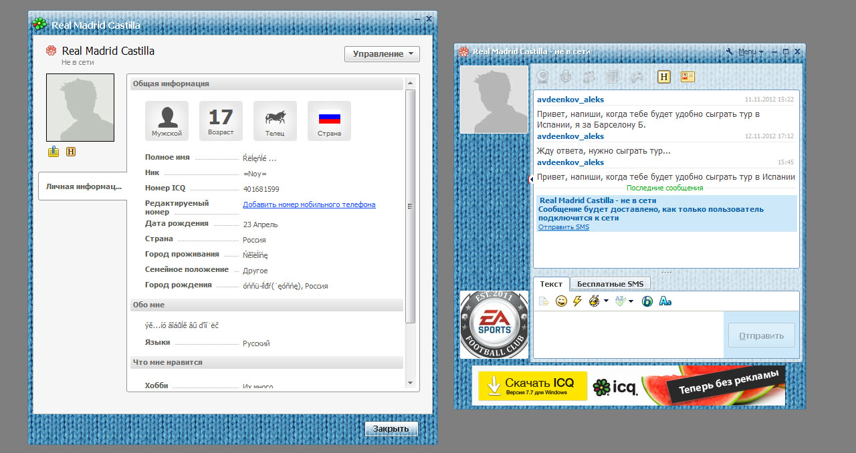Switch to the Бесплатные SMS tab
856x453 pixels.
pos(609,284)
